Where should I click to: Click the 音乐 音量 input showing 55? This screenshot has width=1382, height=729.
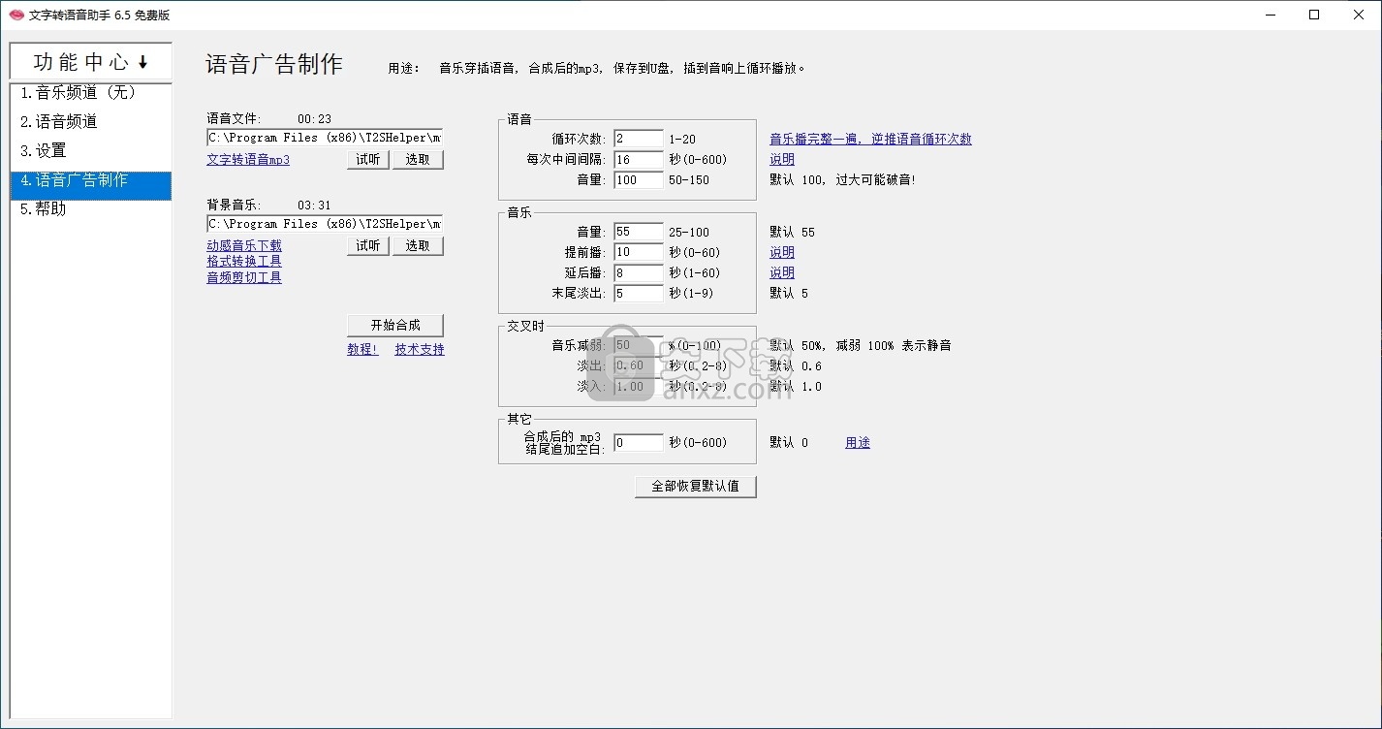pyautogui.click(x=639, y=232)
